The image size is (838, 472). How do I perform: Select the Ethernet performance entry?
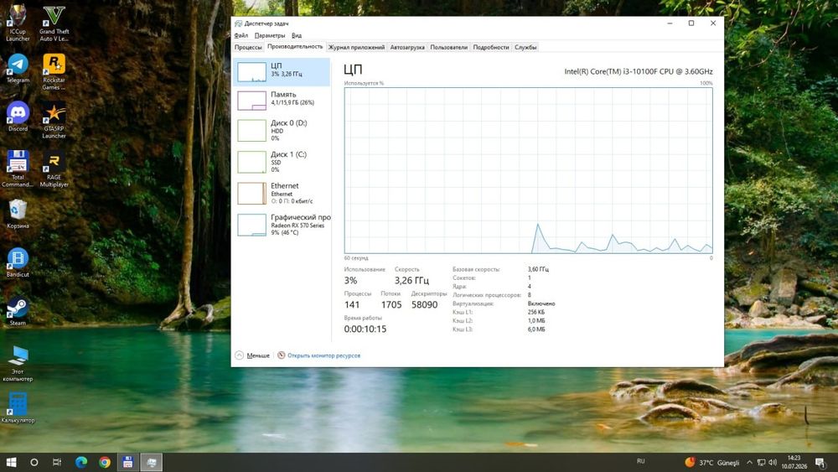coord(282,193)
